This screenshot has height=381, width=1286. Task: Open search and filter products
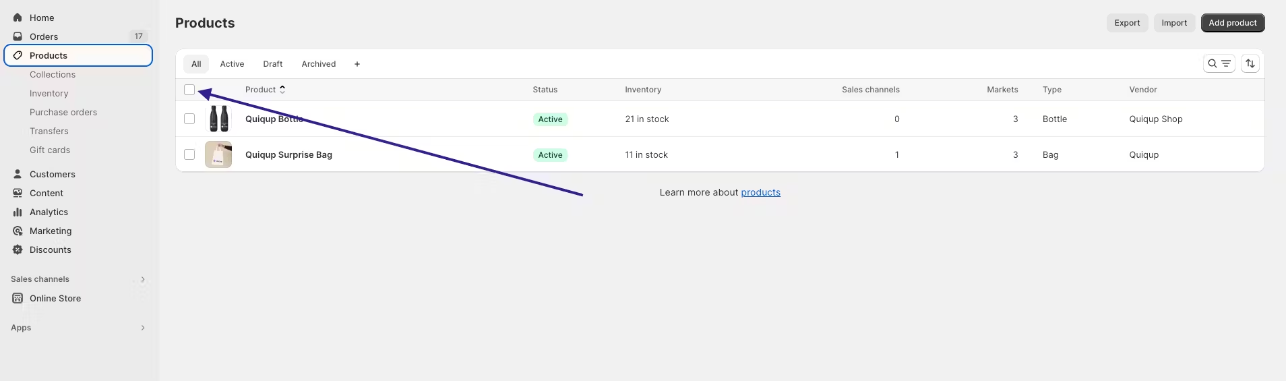(x=1219, y=63)
